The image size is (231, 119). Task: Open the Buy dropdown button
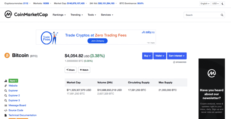[x=147, y=56]
